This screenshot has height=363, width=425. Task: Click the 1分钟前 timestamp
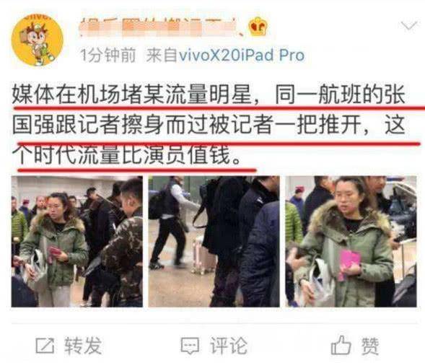pos(108,56)
